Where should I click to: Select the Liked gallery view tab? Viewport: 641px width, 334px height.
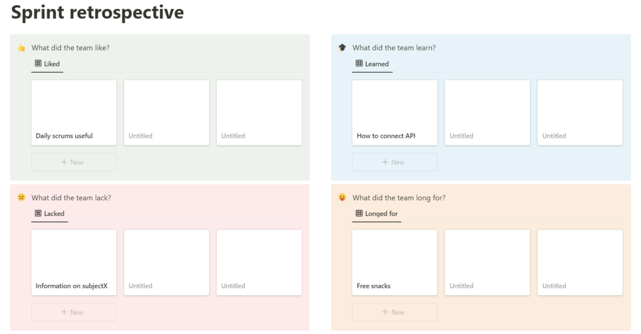point(48,64)
